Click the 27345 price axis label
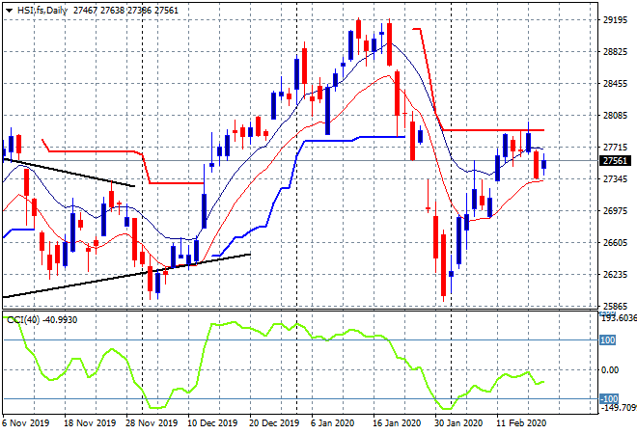 click(x=615, y=179)
